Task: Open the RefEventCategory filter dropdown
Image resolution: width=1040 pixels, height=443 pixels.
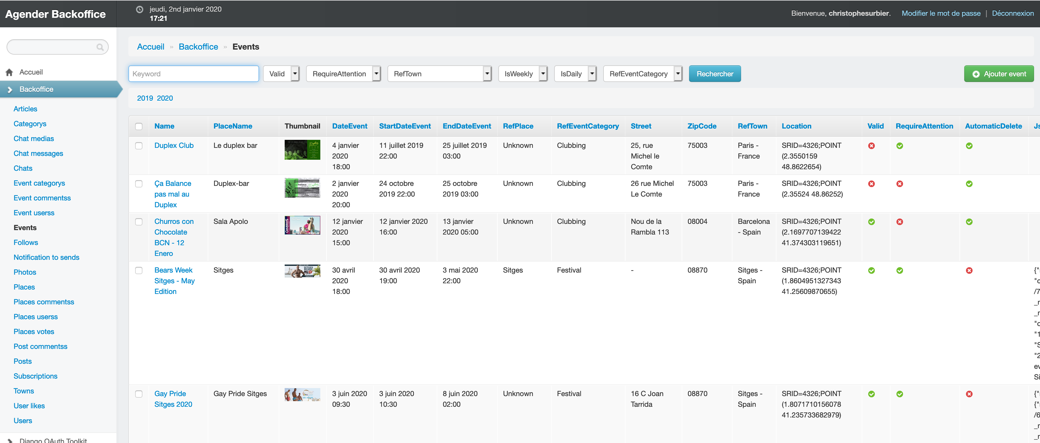Action: [643, 74]
